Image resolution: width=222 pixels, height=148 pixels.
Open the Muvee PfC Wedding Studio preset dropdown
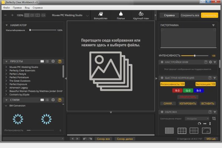(70, 15)
